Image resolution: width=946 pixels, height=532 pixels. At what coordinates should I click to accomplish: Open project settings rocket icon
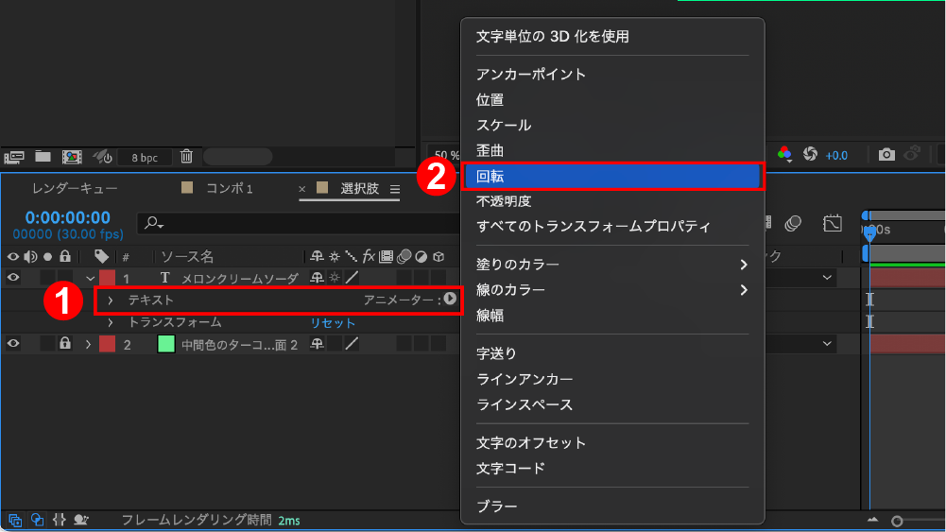[102, 158]
